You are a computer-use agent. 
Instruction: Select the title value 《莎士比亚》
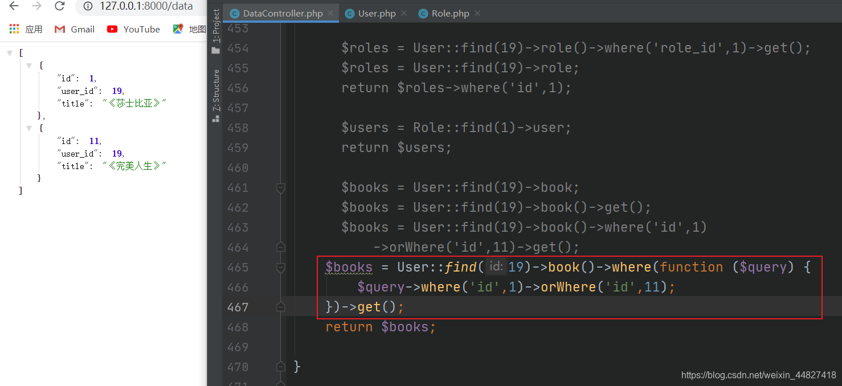point(134,103)
